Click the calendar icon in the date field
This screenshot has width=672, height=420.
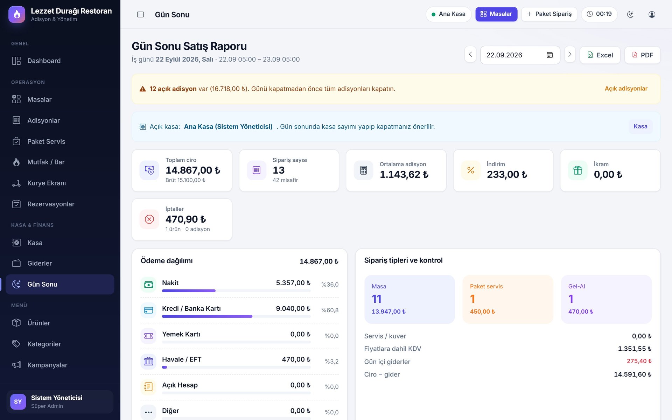[x=549, y=55]
